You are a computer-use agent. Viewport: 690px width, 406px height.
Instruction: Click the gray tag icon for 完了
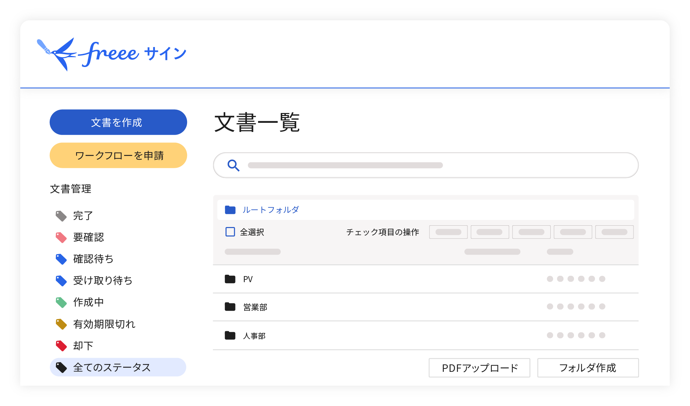[x=61, y=216]
